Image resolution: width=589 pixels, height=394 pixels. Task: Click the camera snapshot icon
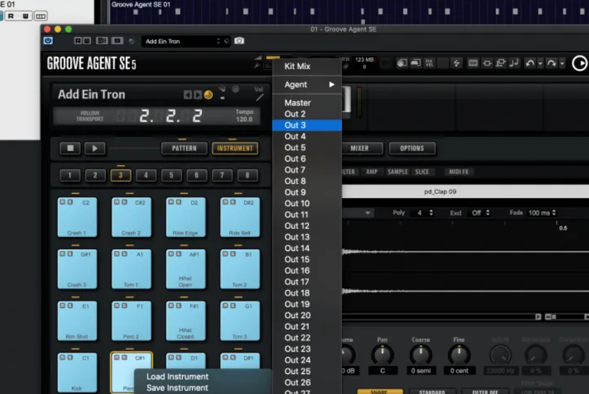point(239,41)
